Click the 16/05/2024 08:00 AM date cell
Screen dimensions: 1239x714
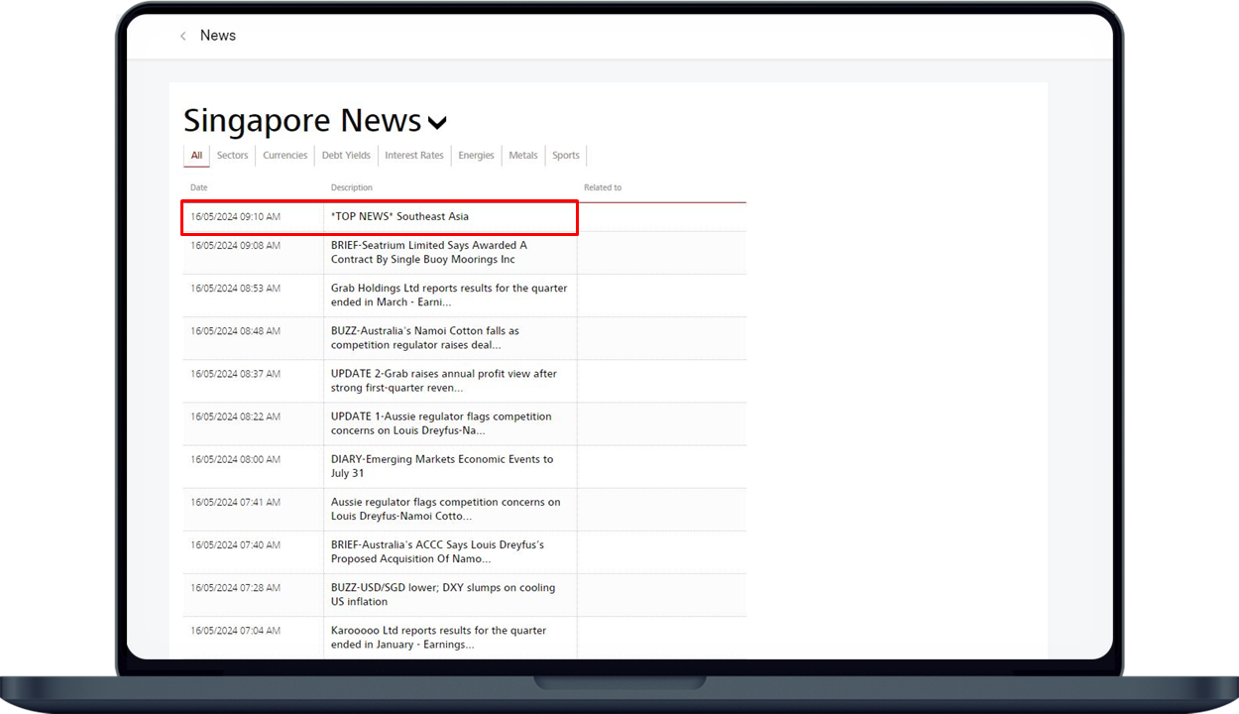tap(236, 459)
